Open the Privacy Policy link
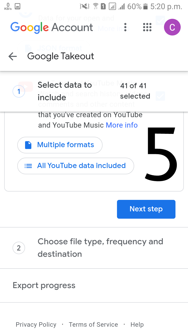188x334 pixels. [36, 325]
